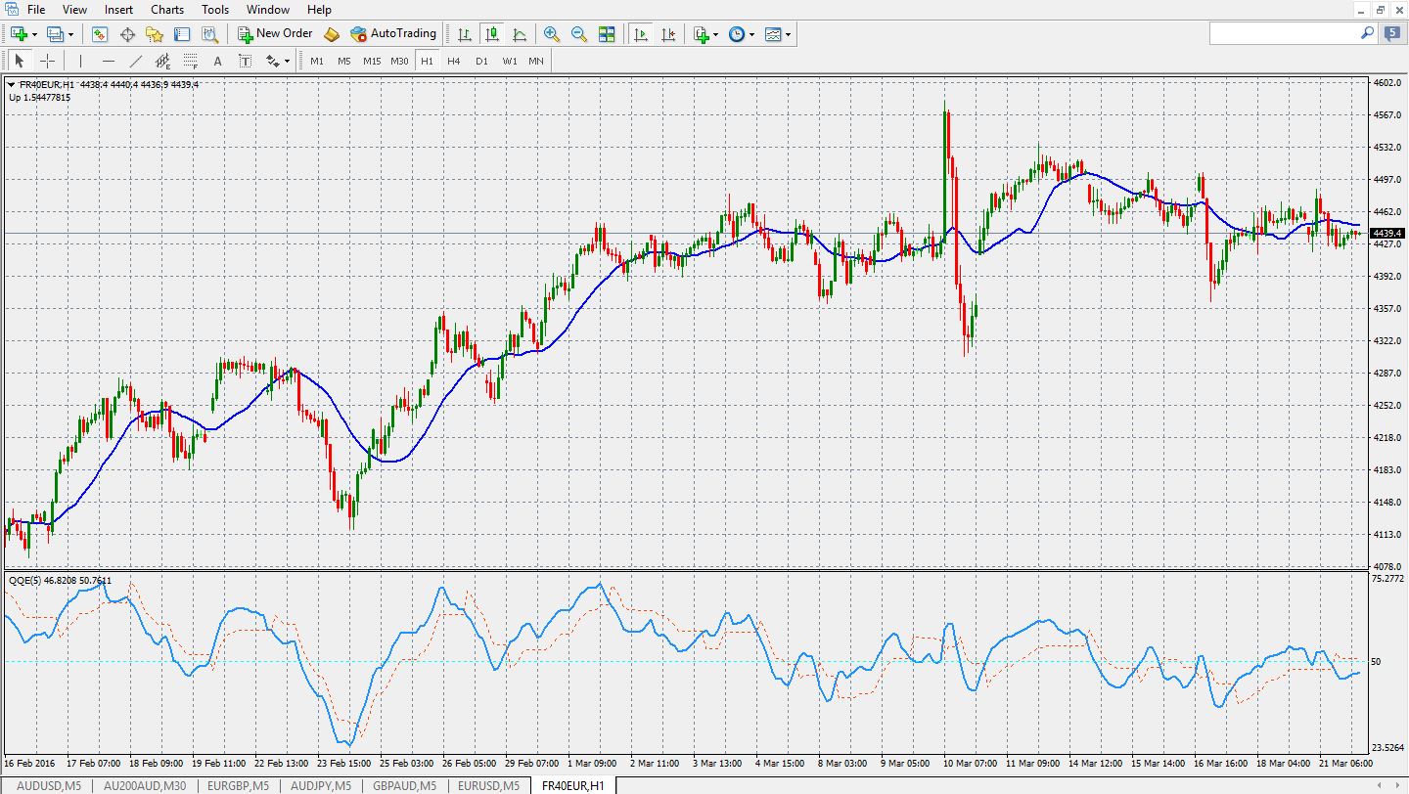Click the search input field

[x=1284, y=33]
